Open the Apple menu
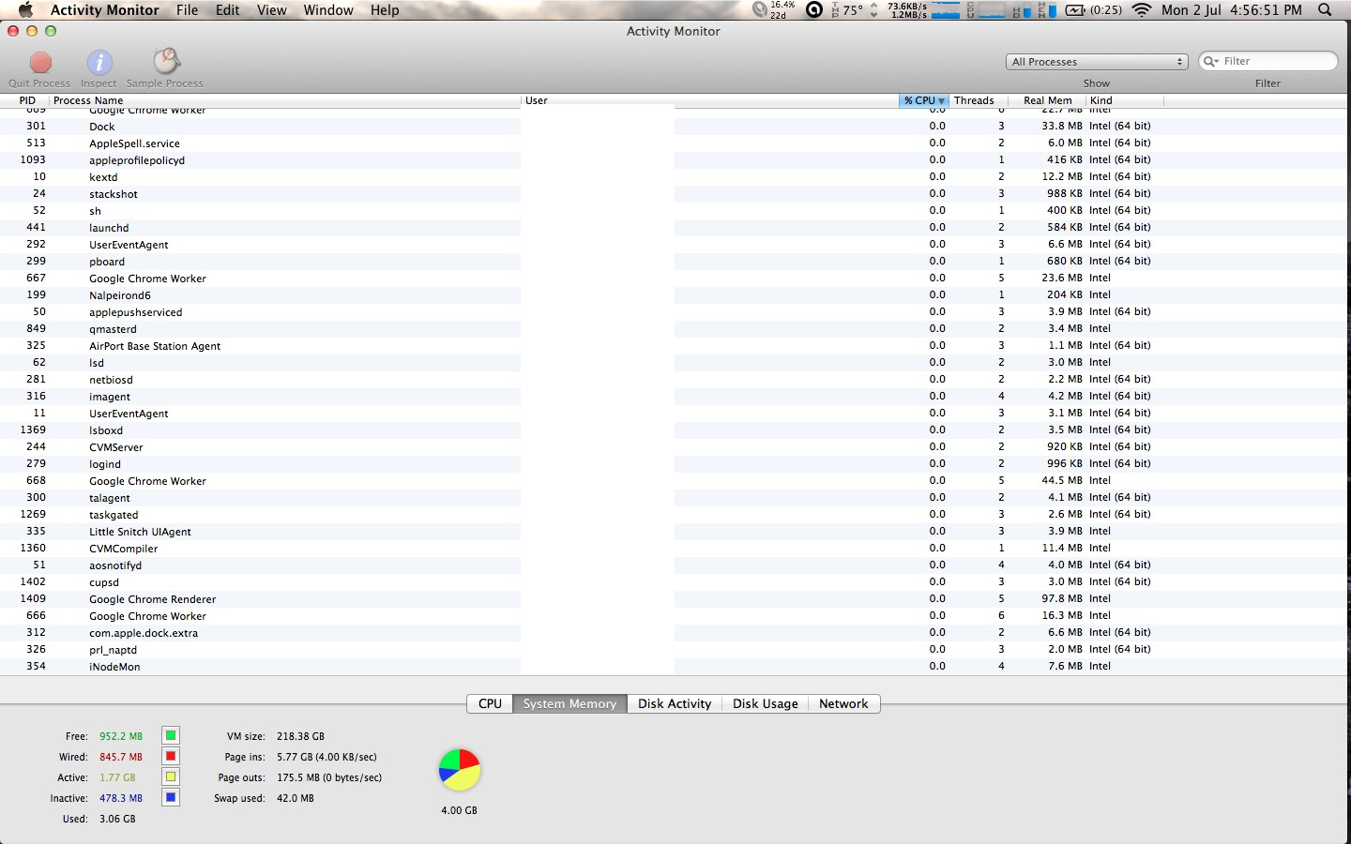The image size is (1351, 844). click(x=25, y=9)
